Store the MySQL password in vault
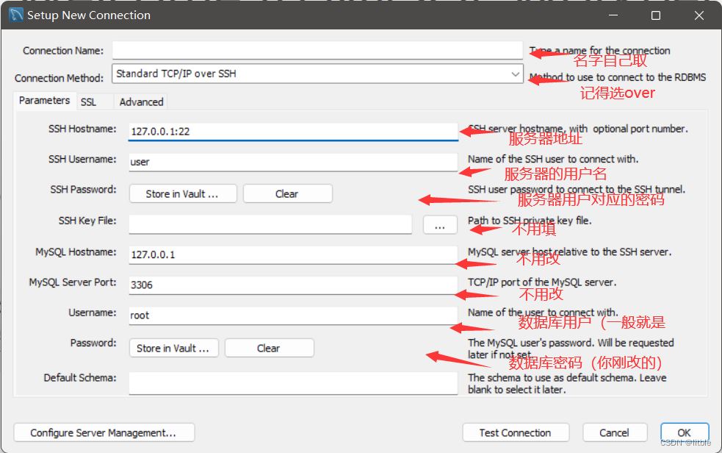722x453 pixels. (x=173, y=348)
